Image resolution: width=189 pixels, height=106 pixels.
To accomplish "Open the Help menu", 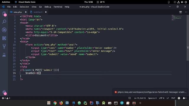I will point(67,7).
